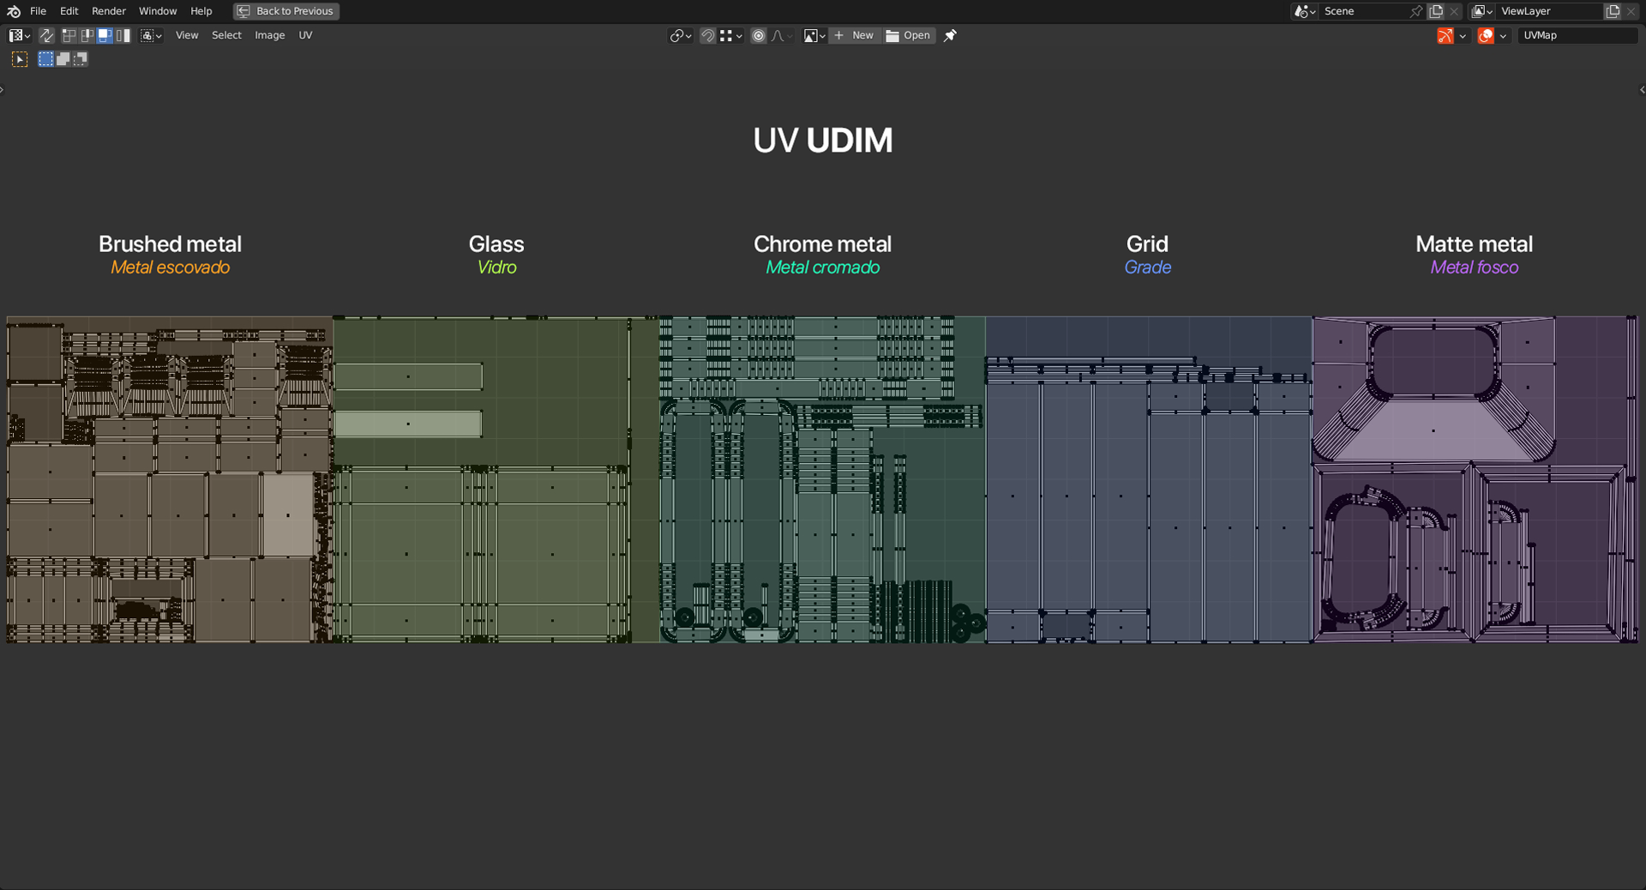Open the UV menu
The image size is (1646, 890).
click(305, 35)
